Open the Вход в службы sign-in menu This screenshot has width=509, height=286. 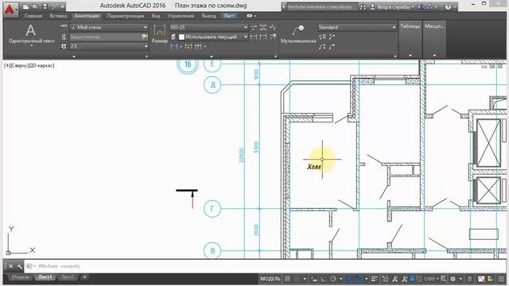coord(392,7)
